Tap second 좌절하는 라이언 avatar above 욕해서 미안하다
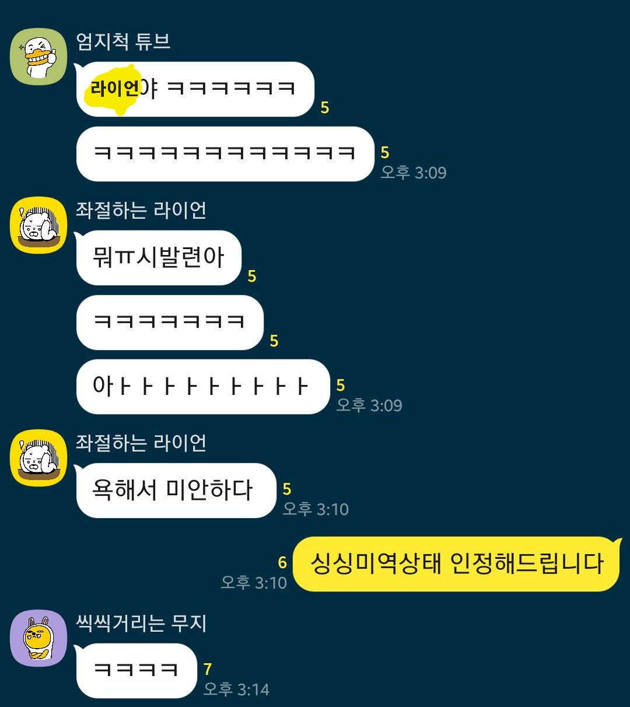The width and height of the screenshot is (630, 707). tap(39, 458)
